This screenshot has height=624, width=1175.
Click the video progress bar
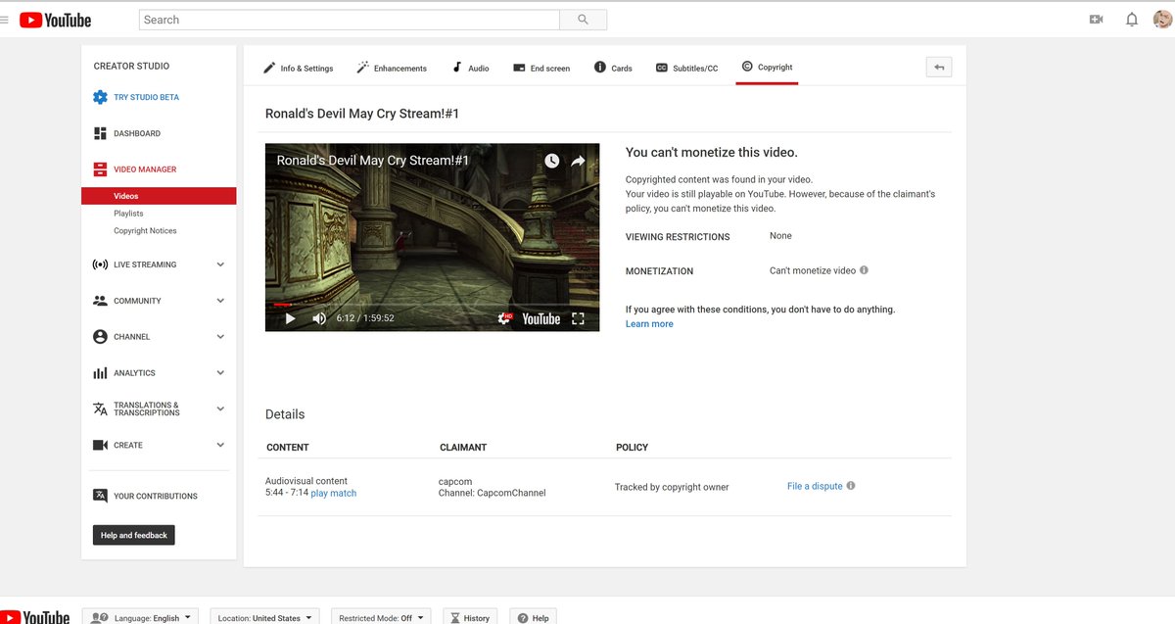432,304
